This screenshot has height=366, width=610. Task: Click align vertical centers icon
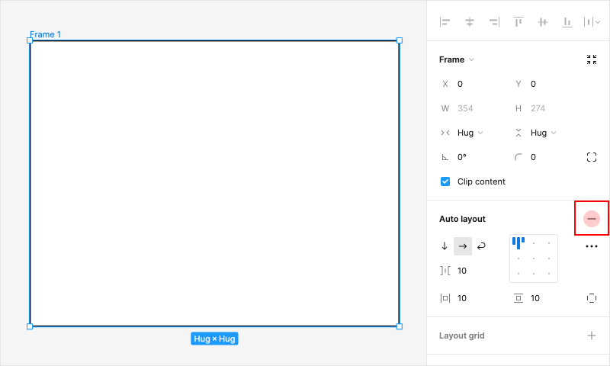[543, 22]
